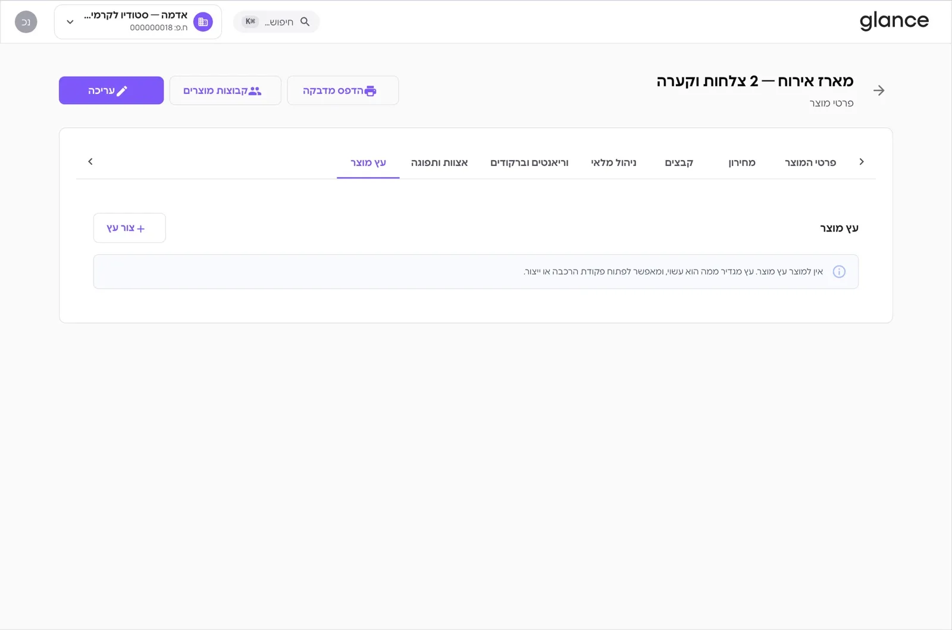Image resolution: width=952 pixels, height=630 pixels.
Task: Select the עץ מוצר tab
Action: coord(368,162)
